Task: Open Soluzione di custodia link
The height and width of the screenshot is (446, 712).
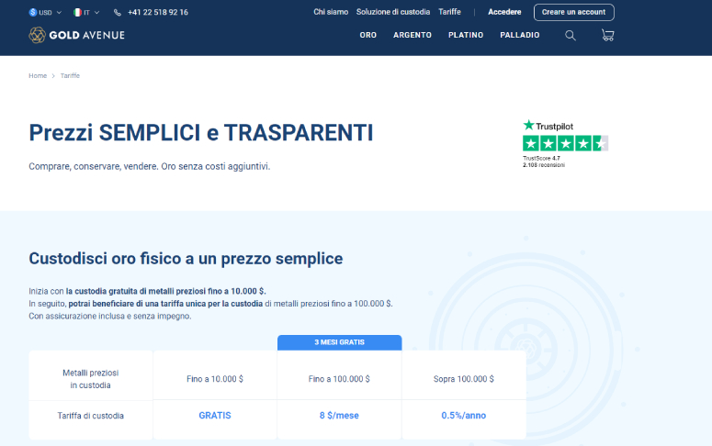Action: click(393, 12)
